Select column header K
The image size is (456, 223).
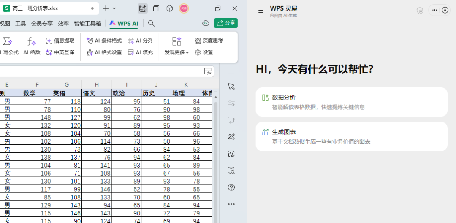pyautogui.click(x=186, y=84)
